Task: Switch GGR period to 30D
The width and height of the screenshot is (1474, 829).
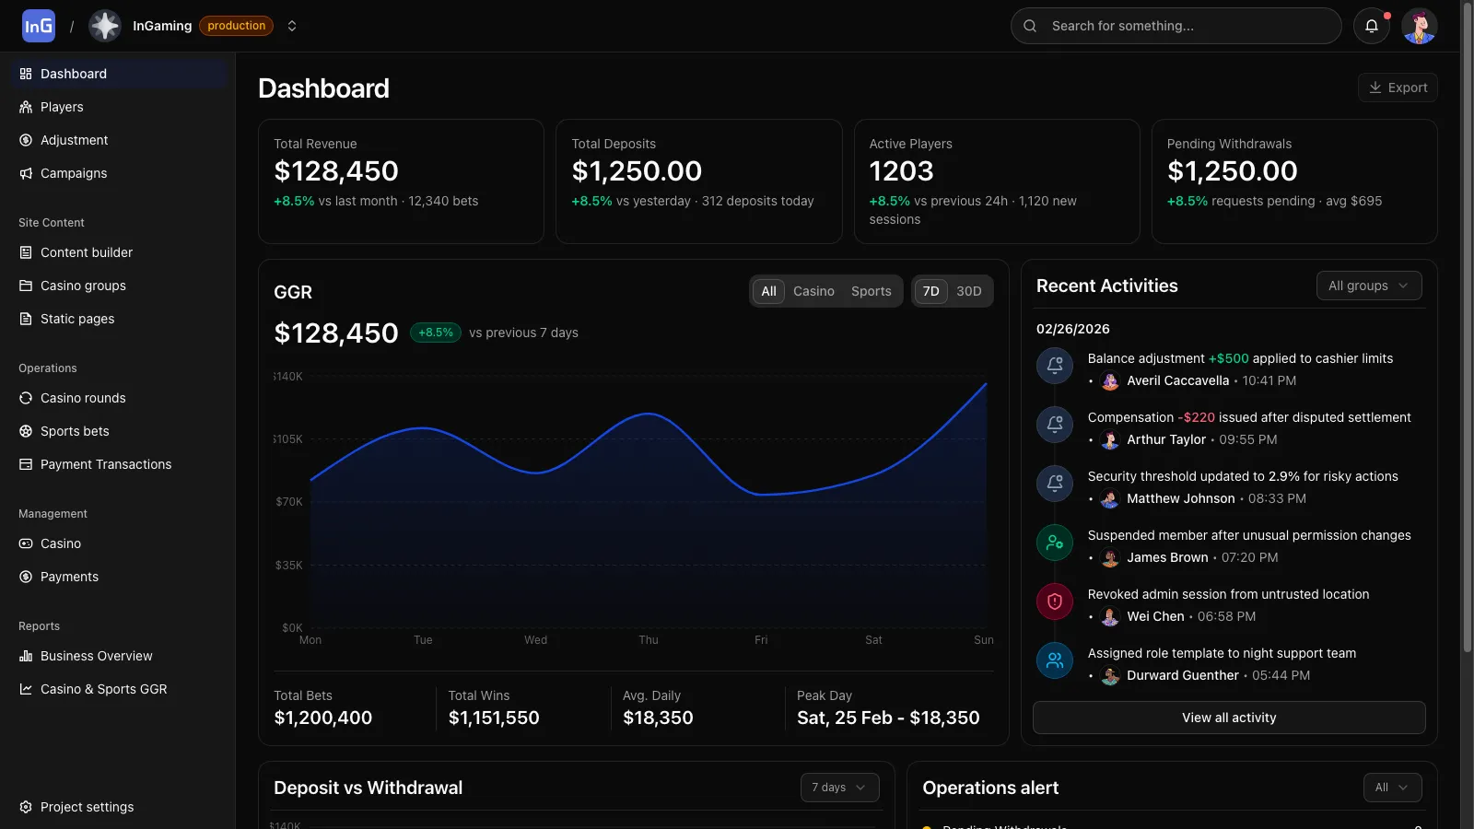Action: pyautogui.click(x=969, y=291)
